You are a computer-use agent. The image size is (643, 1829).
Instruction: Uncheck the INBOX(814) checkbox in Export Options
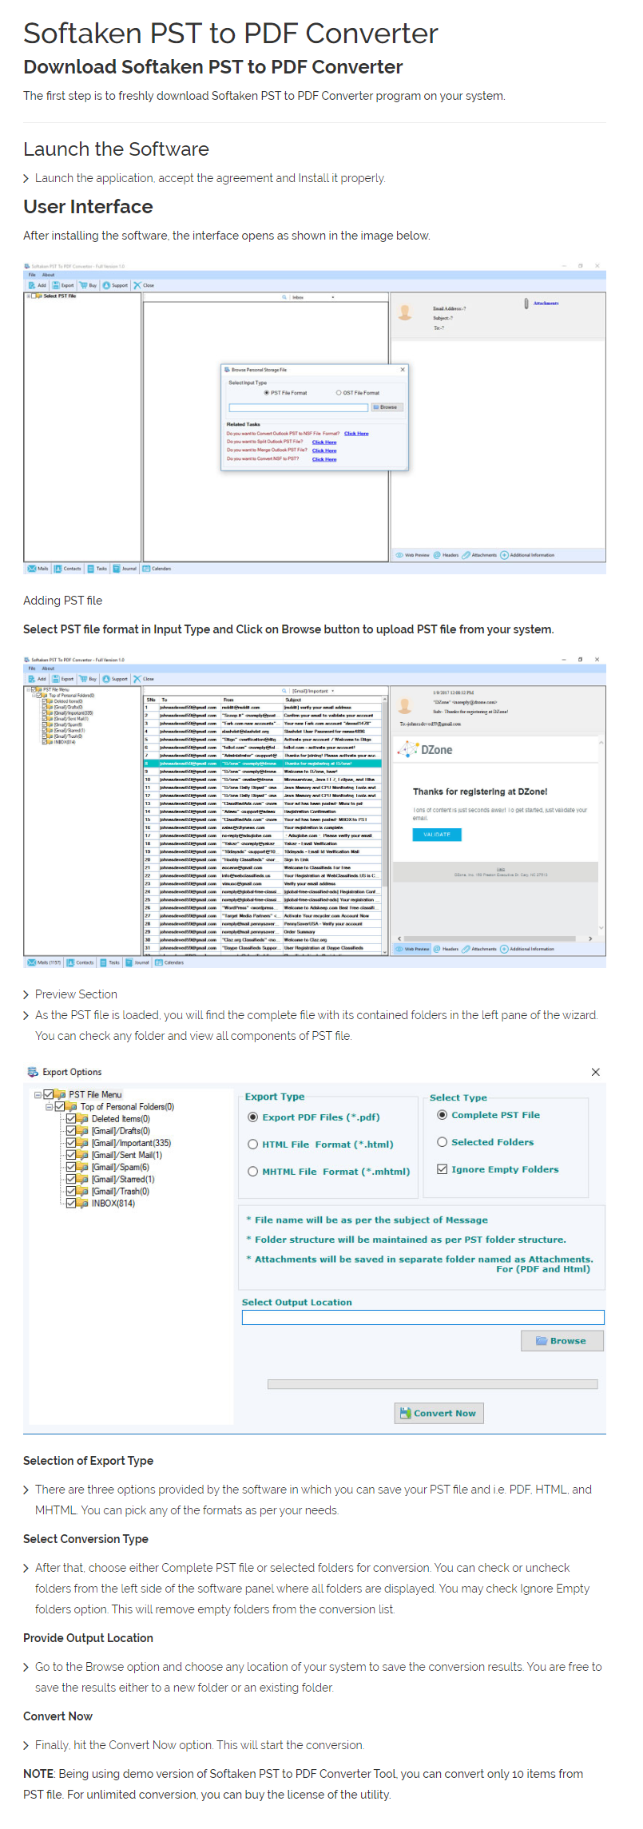click(x=71, y=1203)
